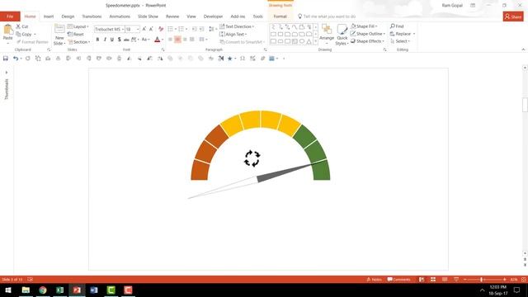The height and width of the screenshot is (297, 528).
Task: Click the Share button
Action: pyautogui.click(x=513, y=16)
